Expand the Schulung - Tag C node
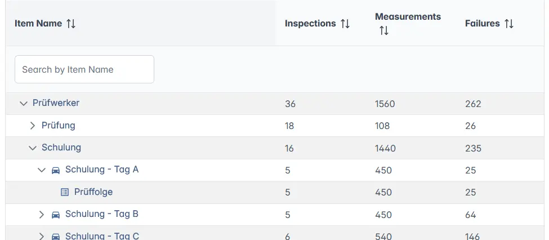Screen dimensions: 549x240 41,236
